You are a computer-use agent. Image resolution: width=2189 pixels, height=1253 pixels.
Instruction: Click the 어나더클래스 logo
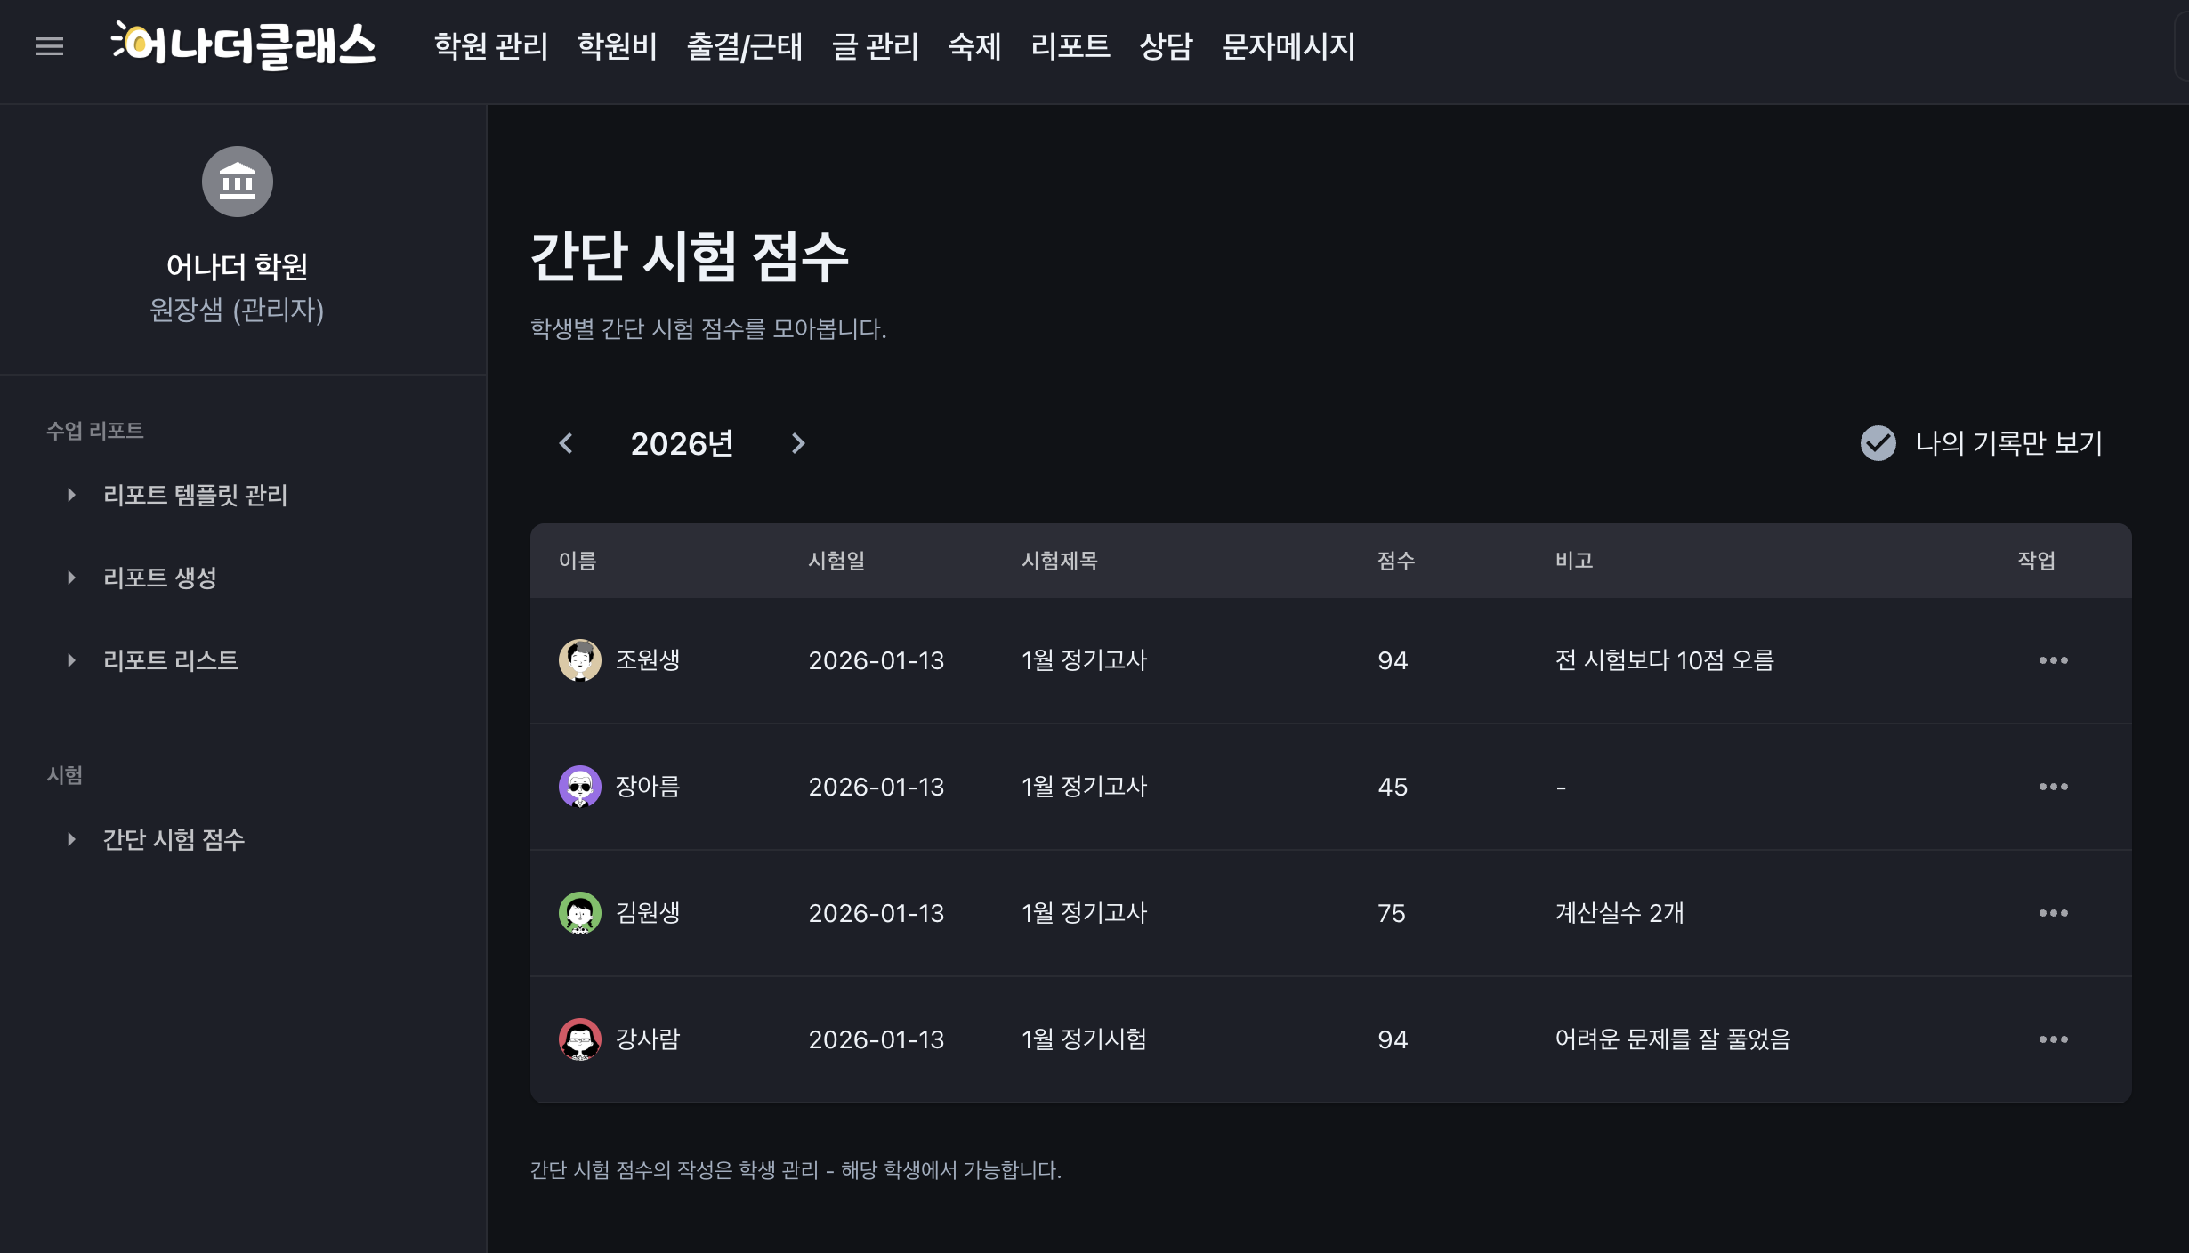244,44
